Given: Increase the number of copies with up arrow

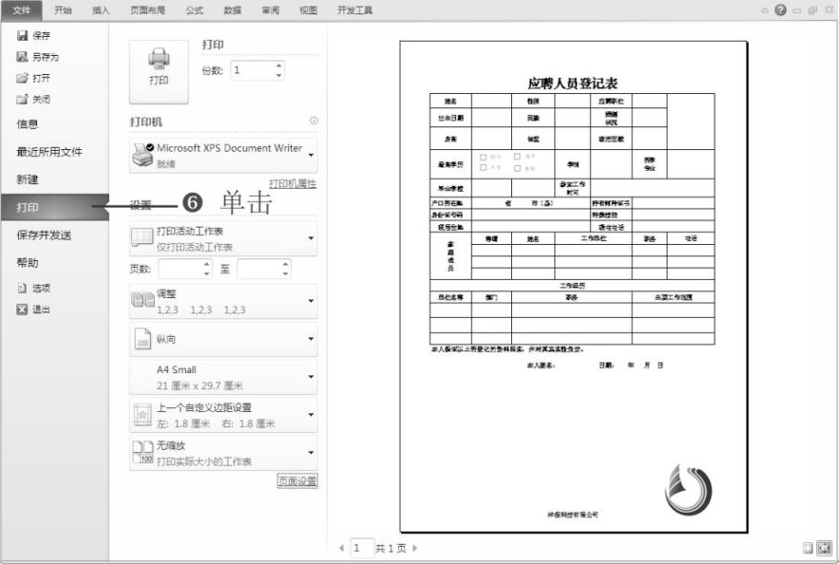Looking at the screenshot, I should click(278, 66).
